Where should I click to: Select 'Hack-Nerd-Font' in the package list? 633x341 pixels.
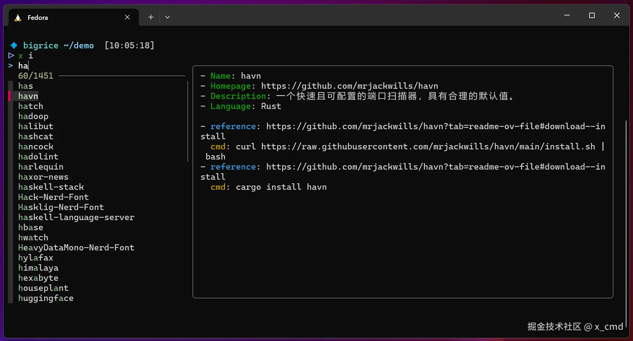54,197
